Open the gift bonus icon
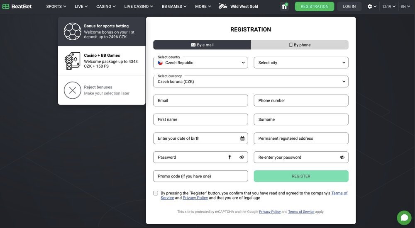 point(285,6)
